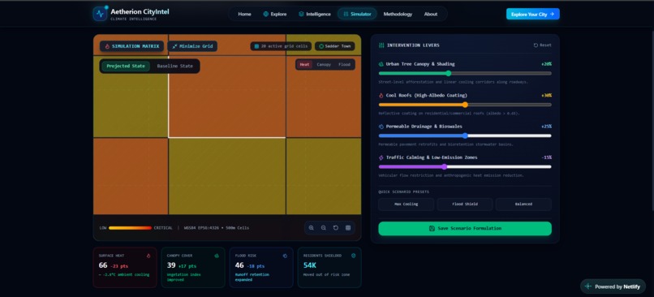Select the Heat layer mode
Screen dimensions: 654x297
(x=304, y=65)
